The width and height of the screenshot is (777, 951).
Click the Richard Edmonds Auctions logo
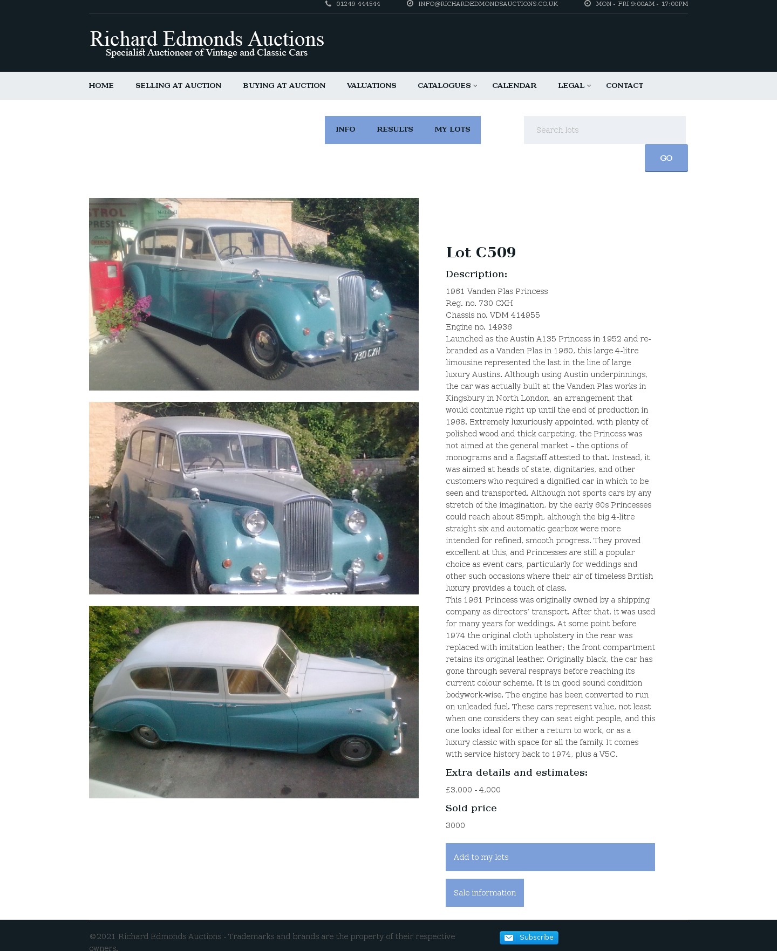point(207,43)
